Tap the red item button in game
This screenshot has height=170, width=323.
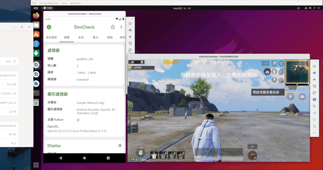252,155
